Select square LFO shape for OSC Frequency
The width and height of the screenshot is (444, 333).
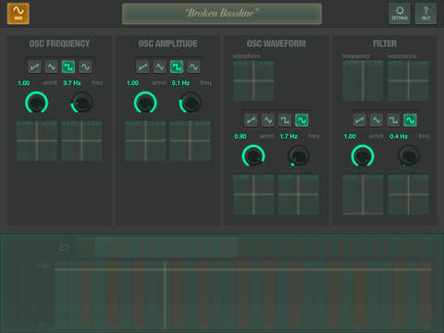point(68,67)
